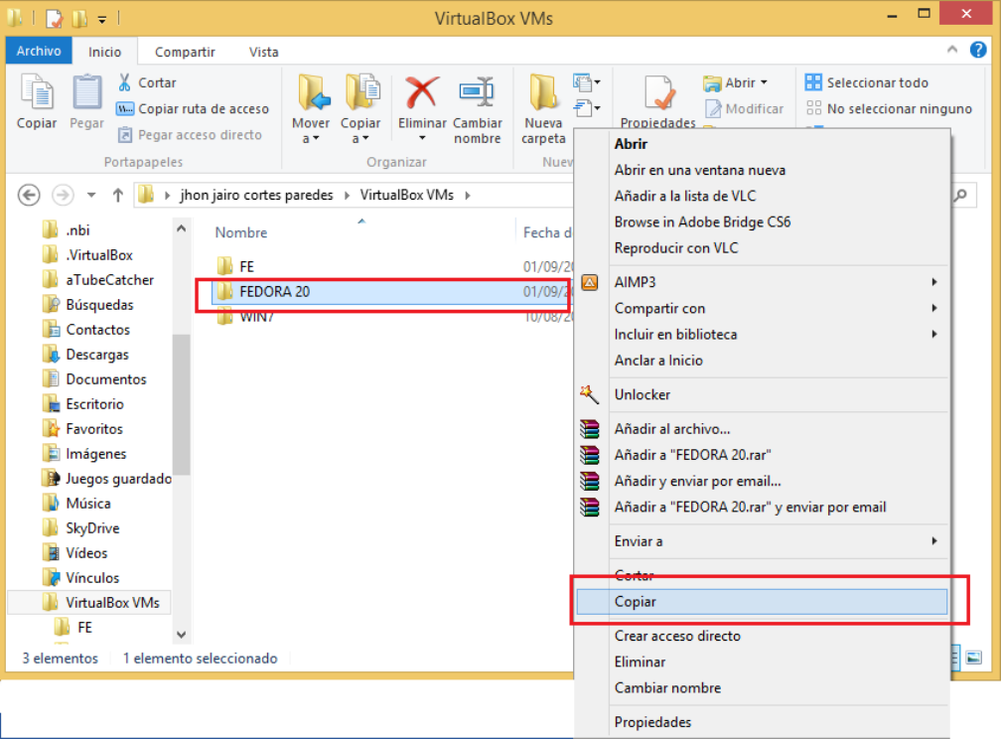The image size is (1001, 739).
Task: Click the Cortar scissors icon
Action: pos(124,82)
